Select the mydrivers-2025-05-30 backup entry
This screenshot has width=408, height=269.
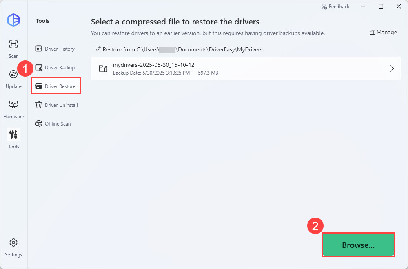click(245, 68)
